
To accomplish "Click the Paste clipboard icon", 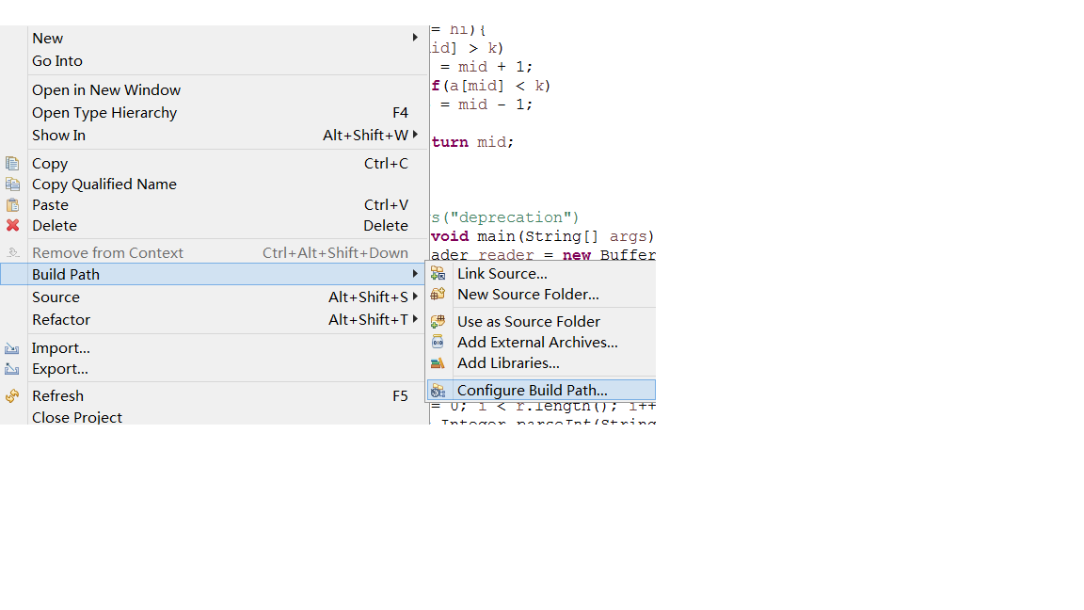I will click(12, 205).
